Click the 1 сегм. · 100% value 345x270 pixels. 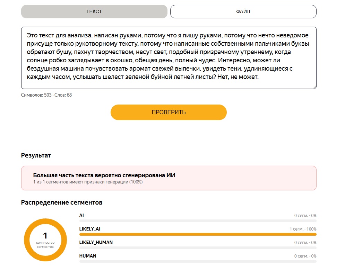click(x=303, y=229)
